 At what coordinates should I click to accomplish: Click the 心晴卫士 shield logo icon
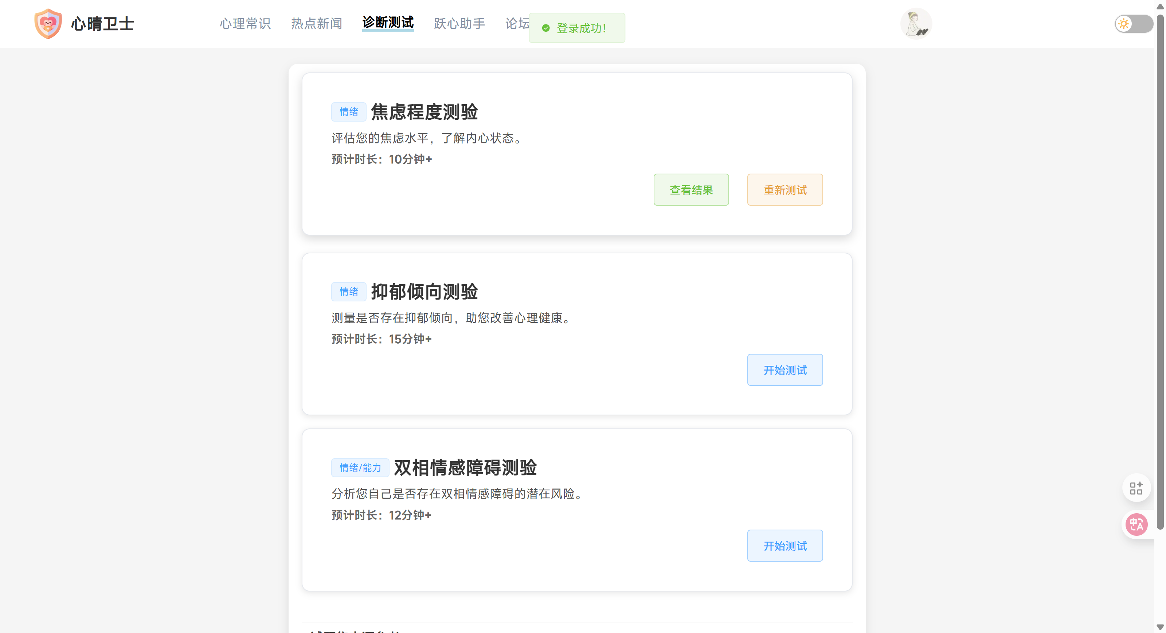48,24
